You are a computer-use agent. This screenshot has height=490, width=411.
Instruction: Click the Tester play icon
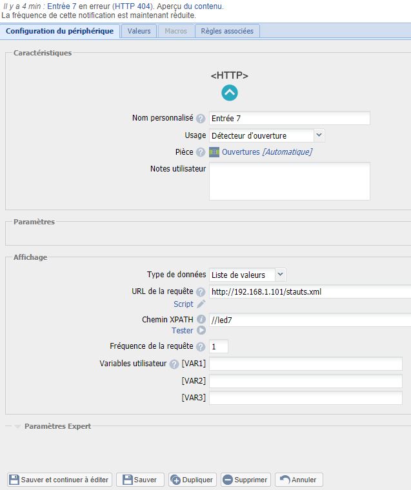(201, 331)
